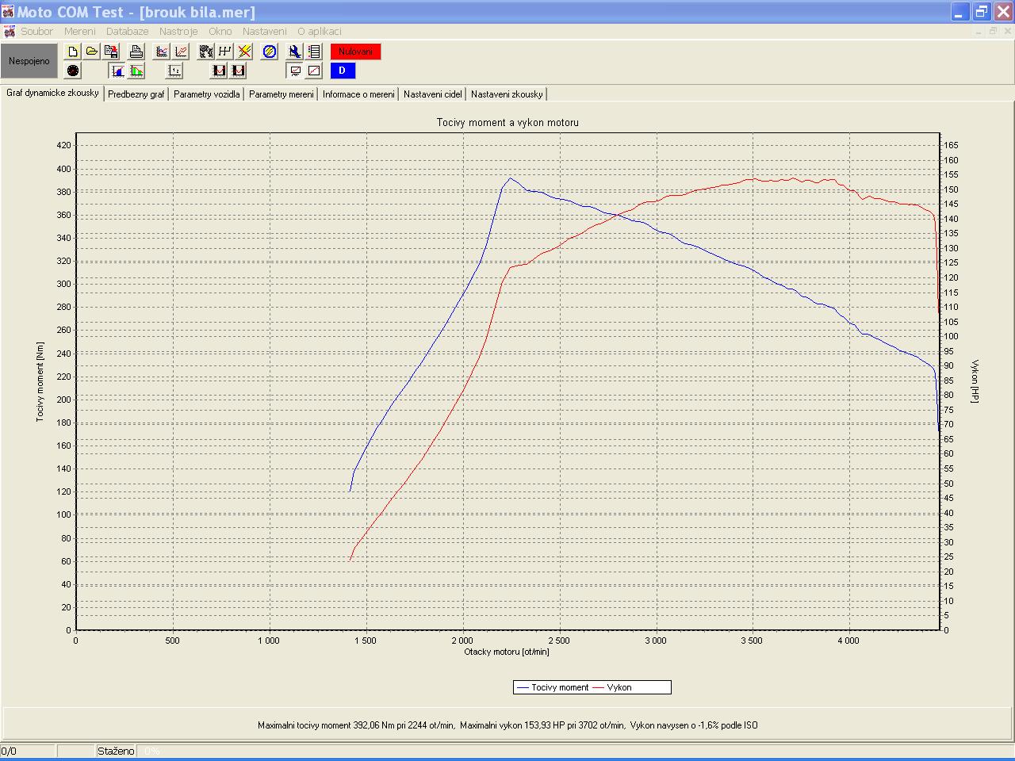Print the graph via the printer icon
Screen dimensions: 1015x761
coord(136,52)
